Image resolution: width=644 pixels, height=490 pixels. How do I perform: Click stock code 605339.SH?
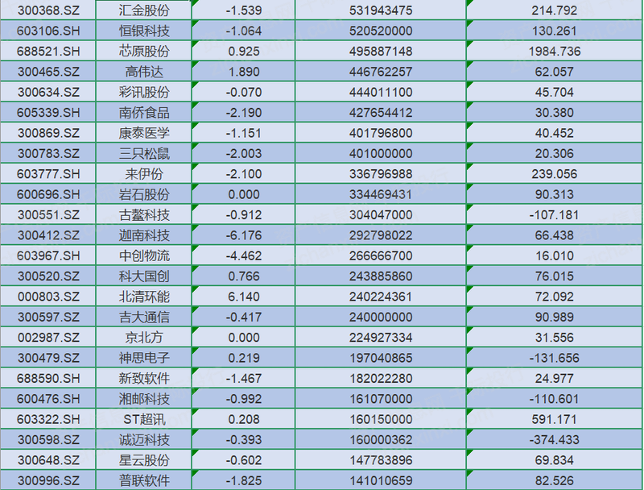point(48,113)
